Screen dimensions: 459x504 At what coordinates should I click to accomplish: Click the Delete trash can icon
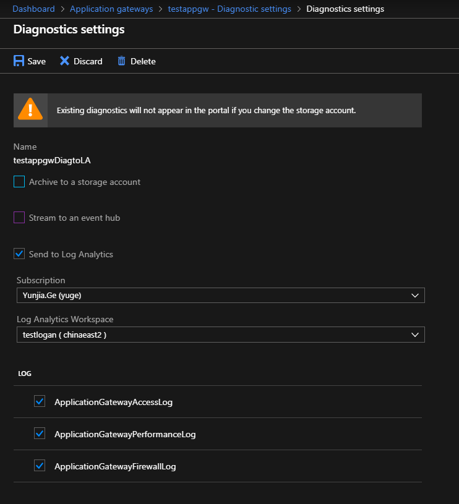click(121, 61)
